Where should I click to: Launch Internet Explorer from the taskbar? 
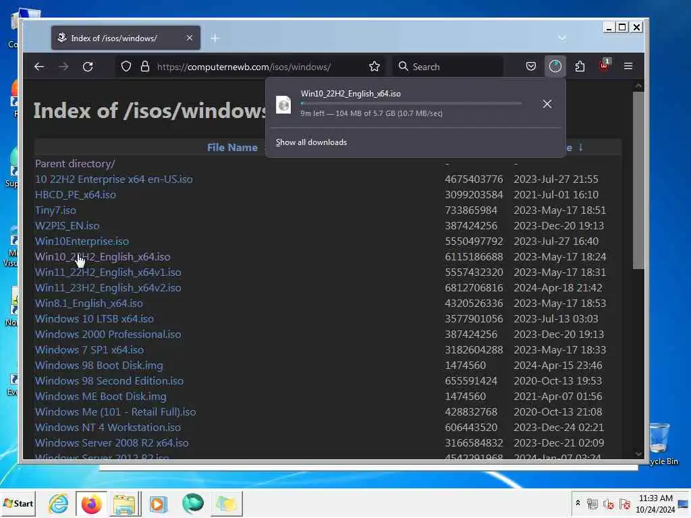(58, 503)
